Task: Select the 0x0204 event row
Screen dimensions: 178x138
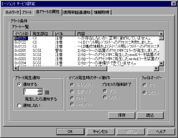Action: click(86, 63)
